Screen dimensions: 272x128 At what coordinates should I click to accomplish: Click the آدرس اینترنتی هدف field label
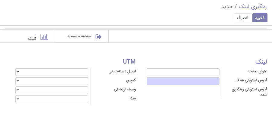tap(251, 80)
